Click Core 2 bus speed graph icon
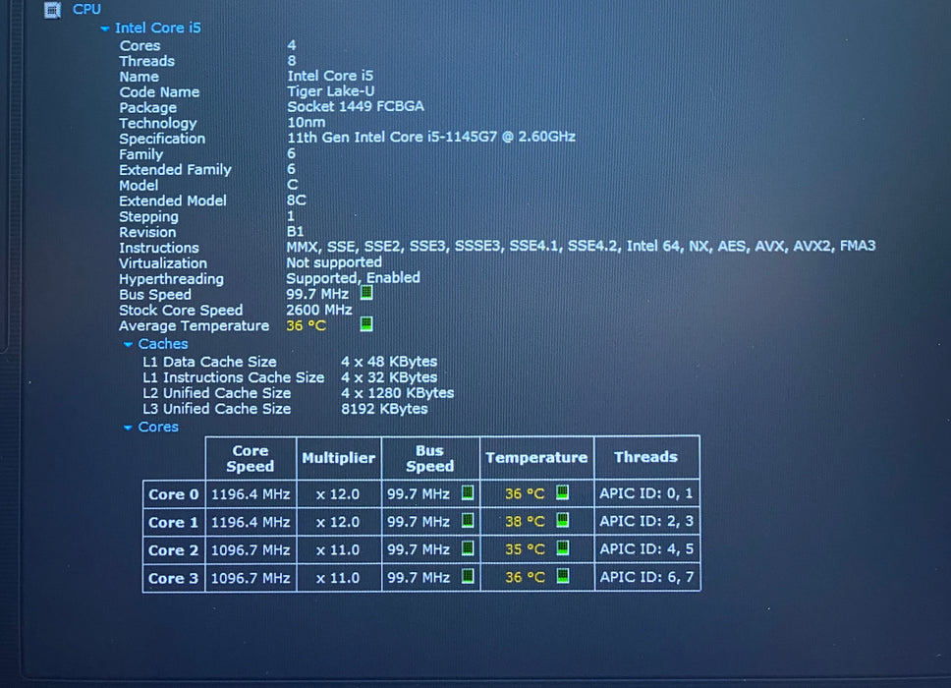Screen dimensions: 951x688 pyautogui.click(x=468, y=548)
